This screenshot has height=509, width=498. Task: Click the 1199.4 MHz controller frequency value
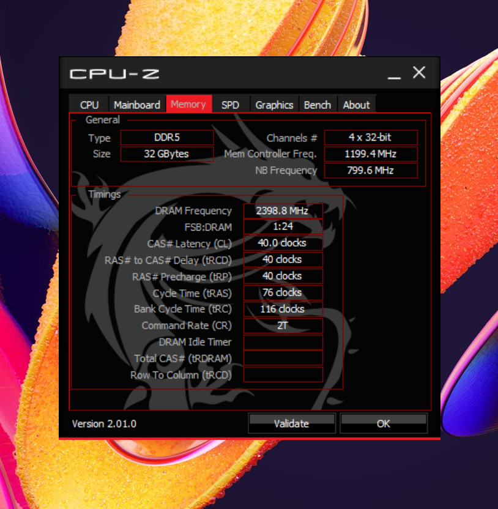(x=371, y=154)
